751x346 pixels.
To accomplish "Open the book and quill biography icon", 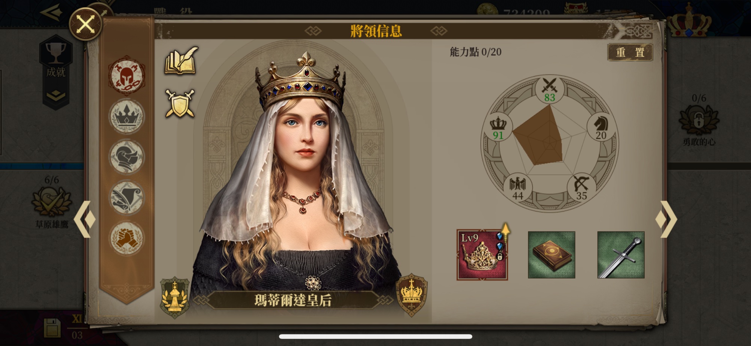I will coord(181,60).
